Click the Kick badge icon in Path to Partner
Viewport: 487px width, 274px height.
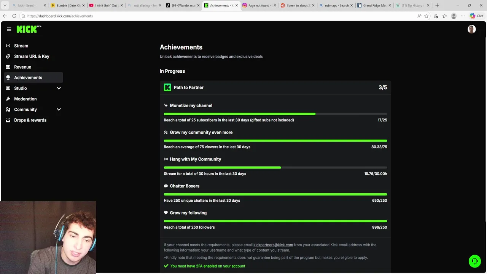pos(167,88)
